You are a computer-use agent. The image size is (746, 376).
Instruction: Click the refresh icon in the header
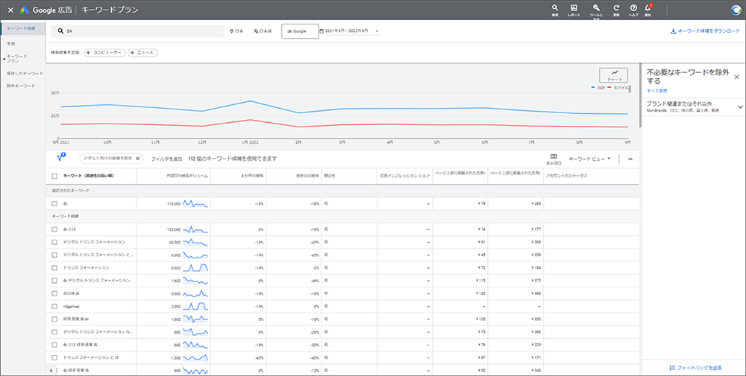(616, 10)
